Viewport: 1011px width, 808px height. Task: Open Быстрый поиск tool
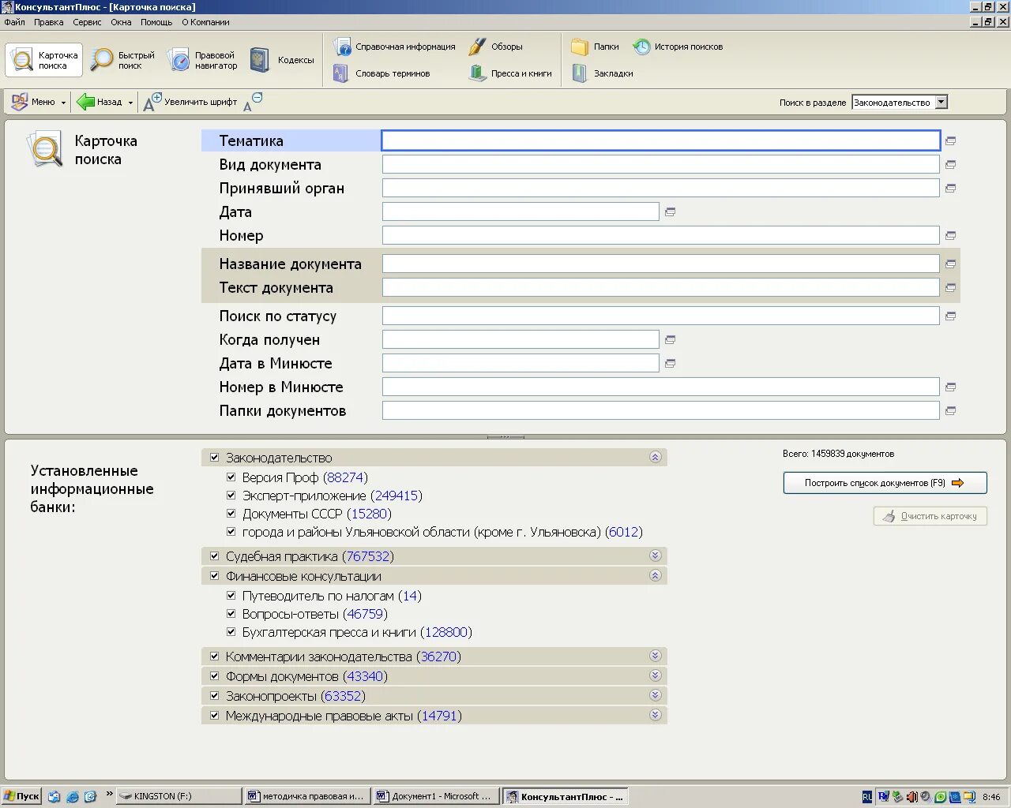coord(122,60)
